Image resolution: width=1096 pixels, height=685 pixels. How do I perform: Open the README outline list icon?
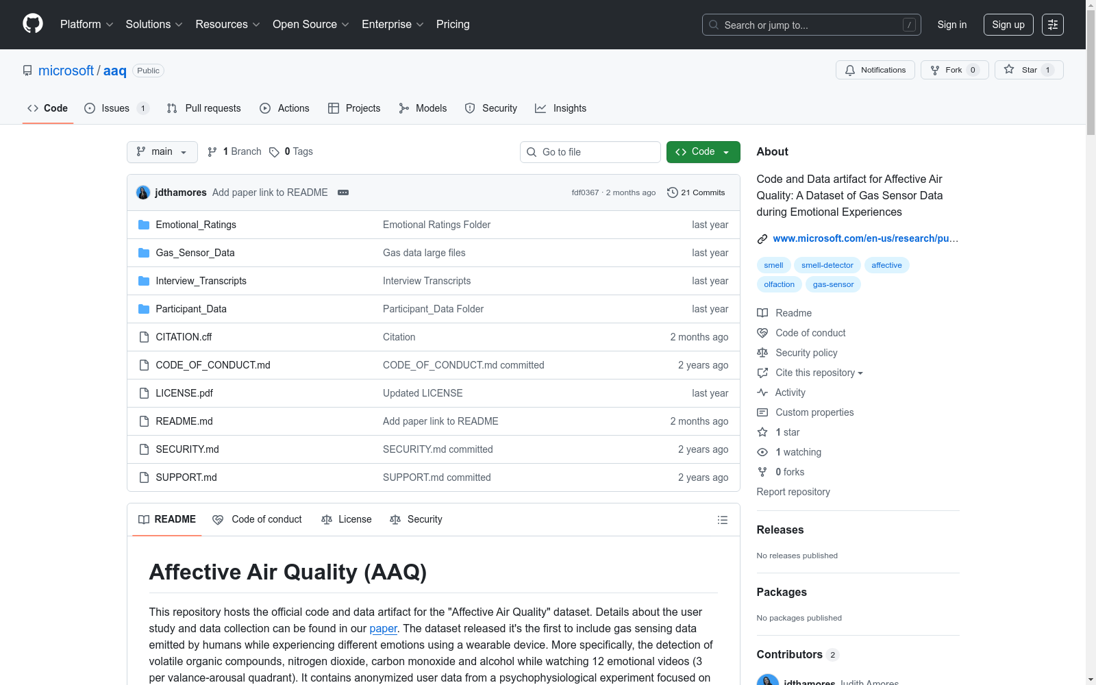point(722,520)
